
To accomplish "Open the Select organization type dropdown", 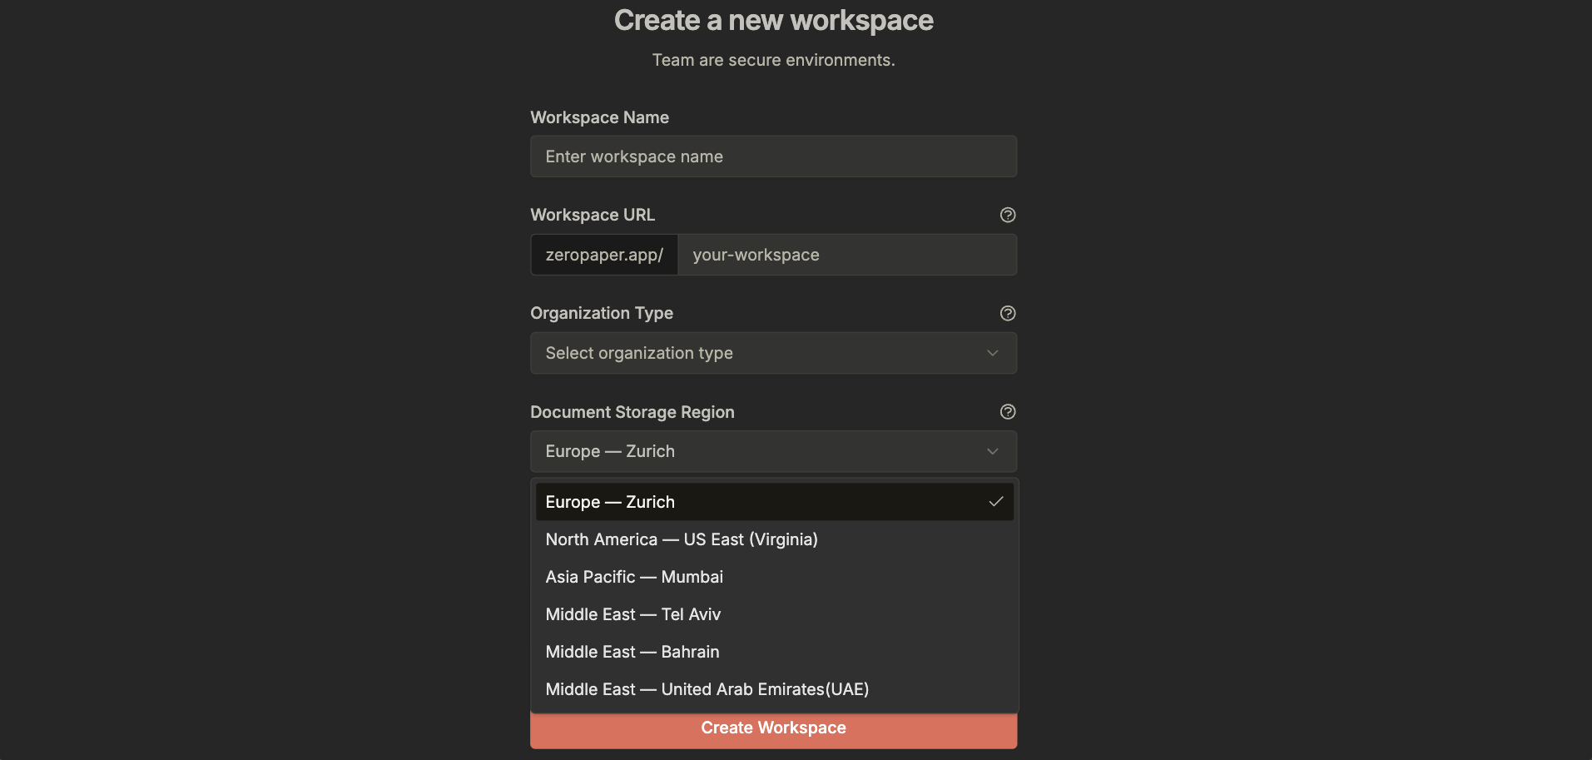I will [x=773, y=353].
